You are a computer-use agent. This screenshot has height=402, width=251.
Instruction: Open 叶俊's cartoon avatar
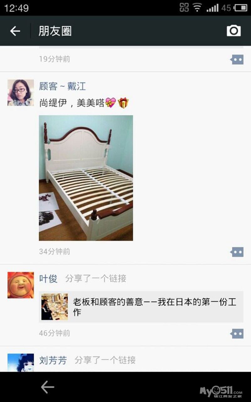tap(21, 285)
